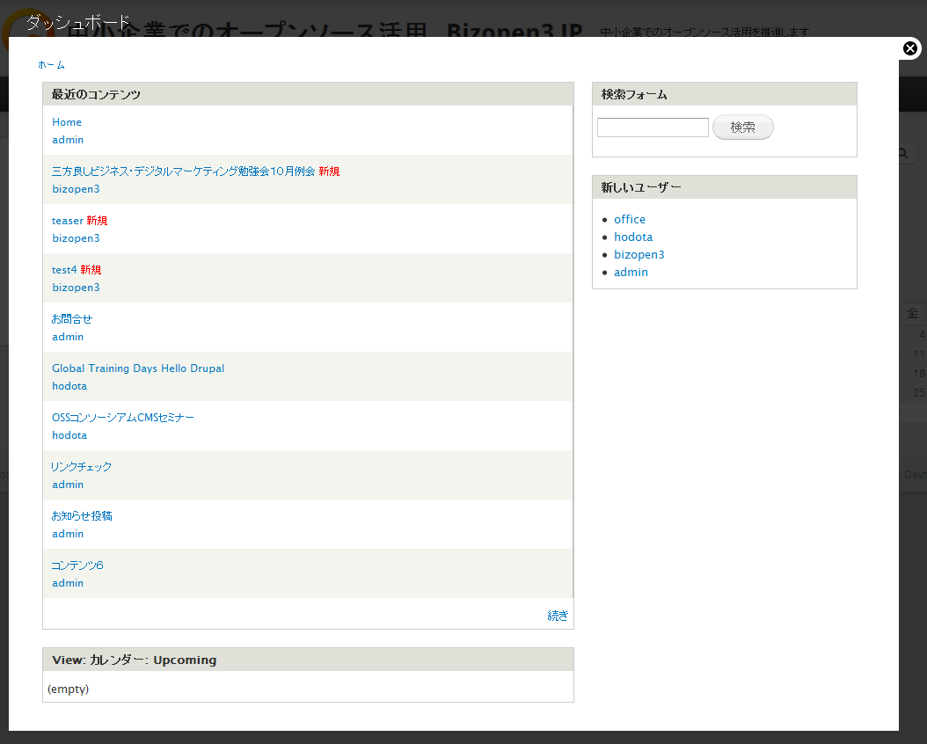The image size is (927, 744).
Task: Open 三方良しビジネス・デジタルマーケティング勉強会10月例会 content
Action: (183, 171)
